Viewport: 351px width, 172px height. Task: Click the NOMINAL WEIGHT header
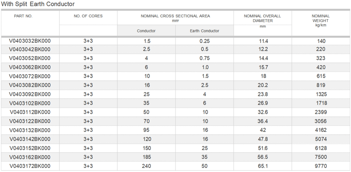tap(321, 18)
